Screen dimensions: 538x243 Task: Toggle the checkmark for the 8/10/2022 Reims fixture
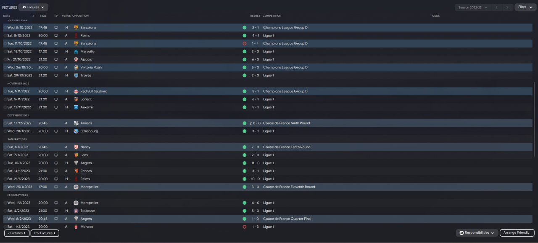click(5, 36)
